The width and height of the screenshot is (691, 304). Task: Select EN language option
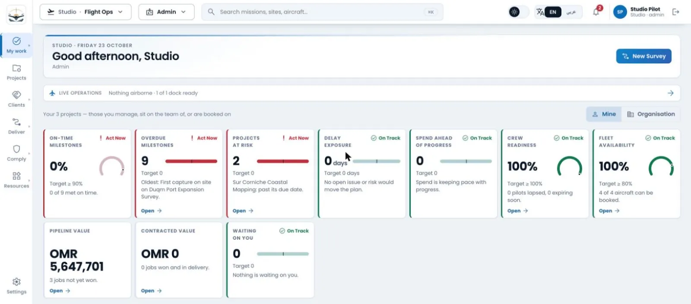click(x=553, y=12)
